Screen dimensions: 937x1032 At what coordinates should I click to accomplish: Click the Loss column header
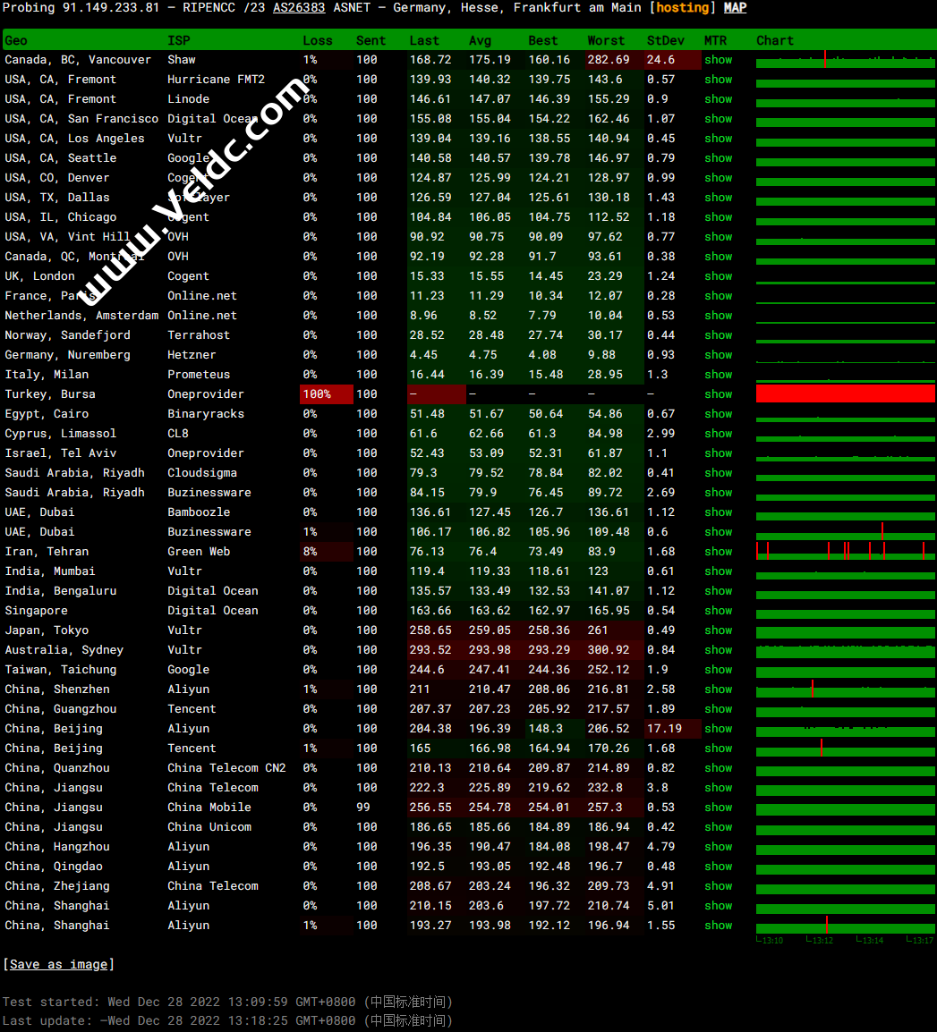click(x=318, y=41)
